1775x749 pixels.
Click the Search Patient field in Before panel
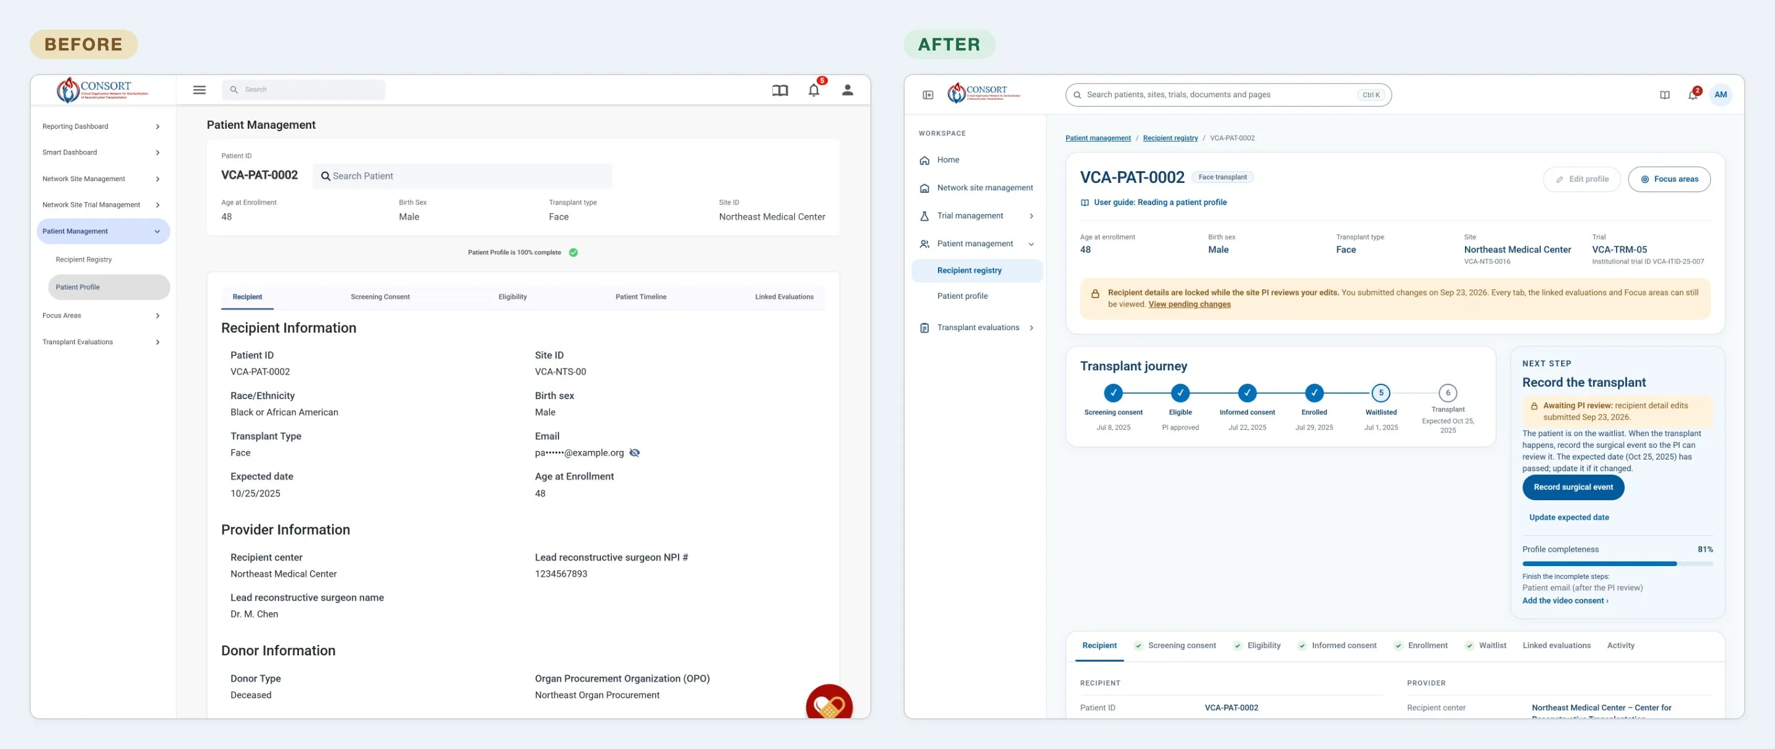(x=462, y=176)
